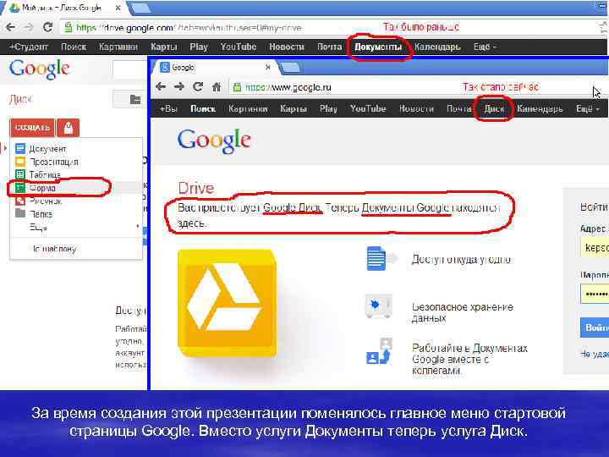The image size is (609, 457).
Task: Click the upload icon next to Создать
Action: tap(69, 128)
